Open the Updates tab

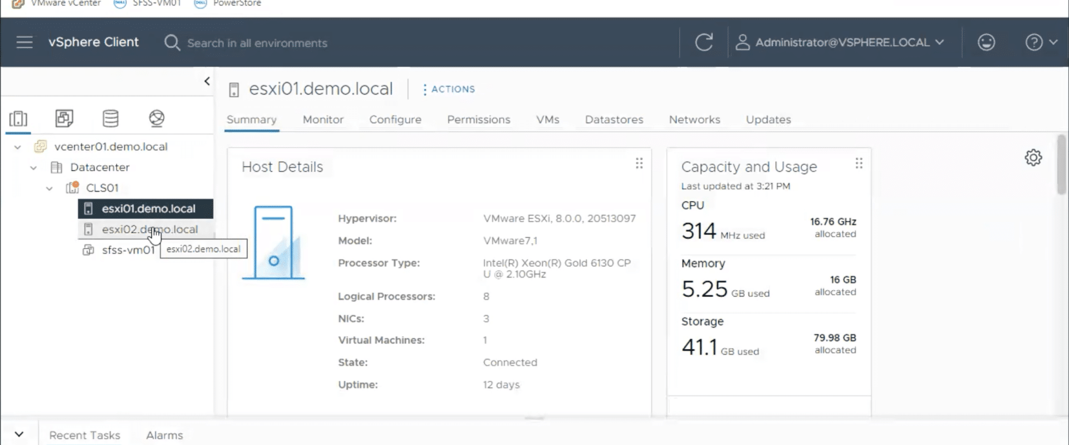pyautogui.click(x=768, y=120)
